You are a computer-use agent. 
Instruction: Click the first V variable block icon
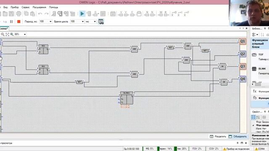(121, 14)
